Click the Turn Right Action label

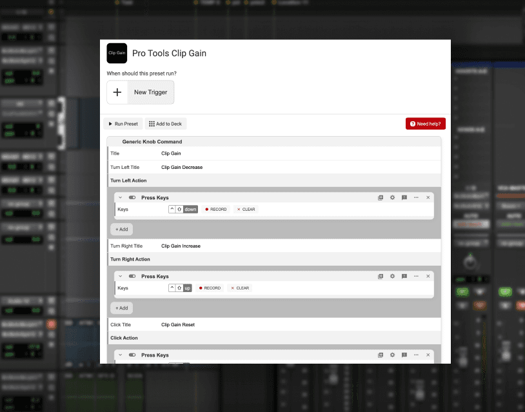click(130, 259)
